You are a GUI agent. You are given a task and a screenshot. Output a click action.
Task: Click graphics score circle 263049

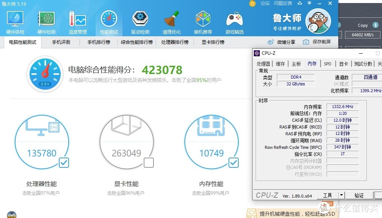coord(127,142)
